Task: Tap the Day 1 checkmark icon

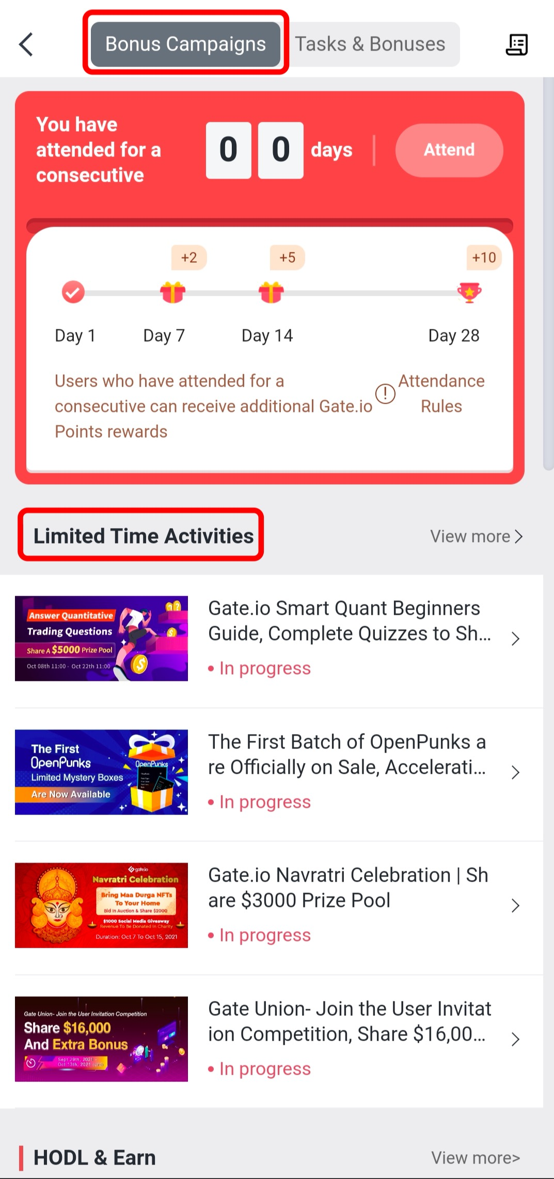Action: 73,293
